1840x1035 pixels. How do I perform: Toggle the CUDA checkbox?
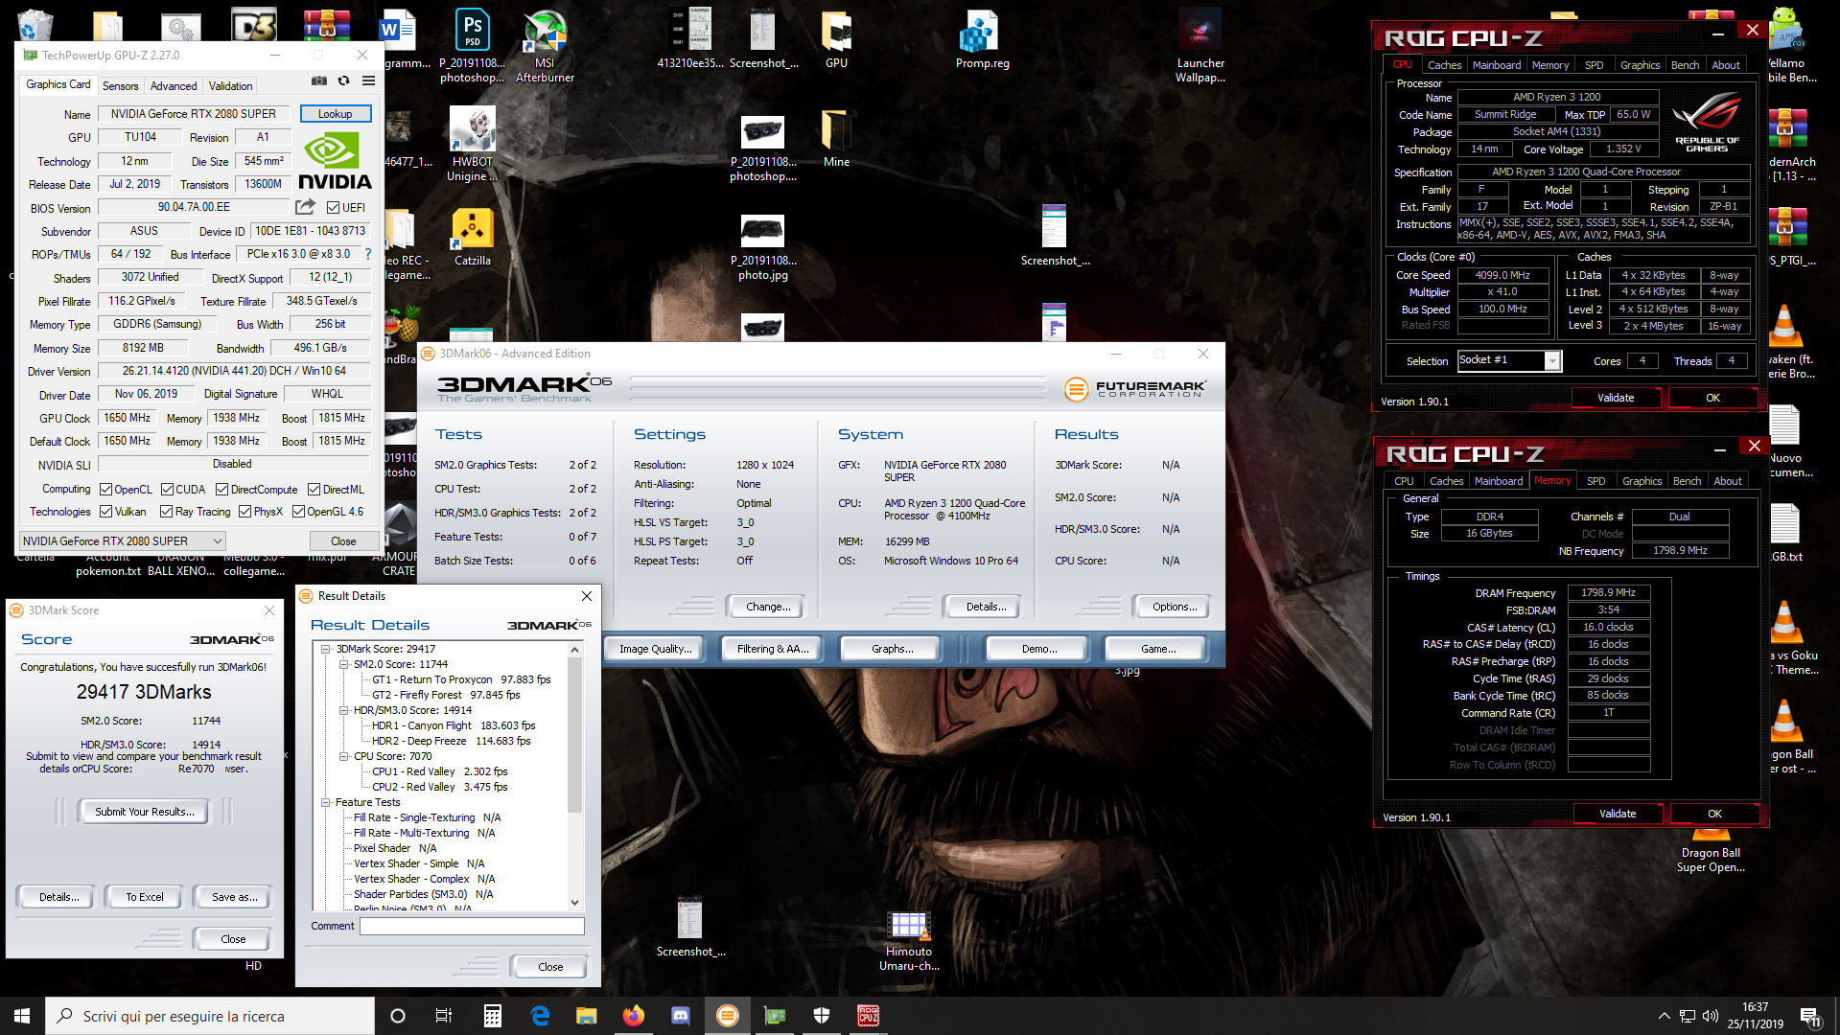coord(167,490)
